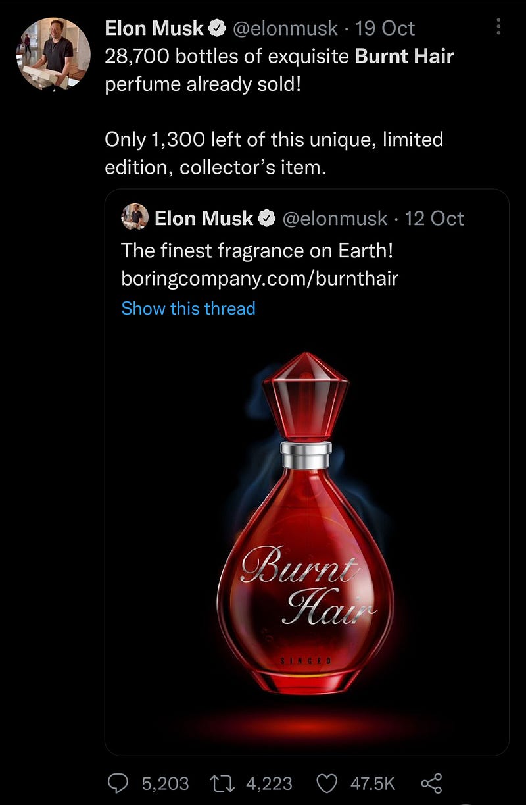
Task: Open the reply comment icon
Action: click(x=120, y=783)
